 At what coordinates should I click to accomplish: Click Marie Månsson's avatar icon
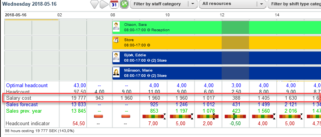(x=116, y=73)
